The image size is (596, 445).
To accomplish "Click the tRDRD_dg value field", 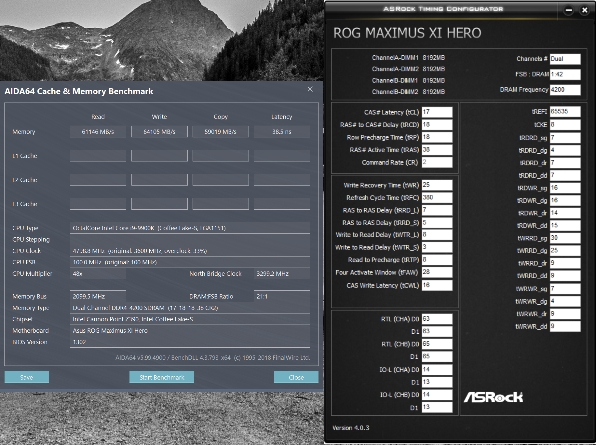I will pyautogui.click(x=565, y=150).
